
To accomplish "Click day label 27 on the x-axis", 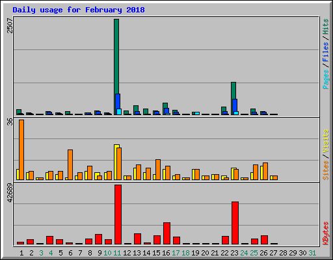I will point(273,253).
